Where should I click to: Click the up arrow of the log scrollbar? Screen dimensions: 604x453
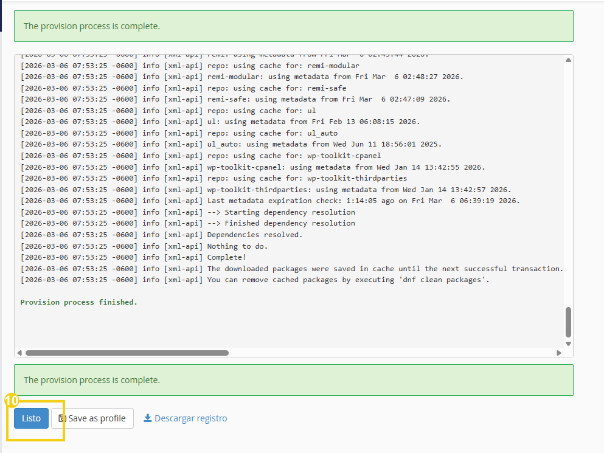568,59
